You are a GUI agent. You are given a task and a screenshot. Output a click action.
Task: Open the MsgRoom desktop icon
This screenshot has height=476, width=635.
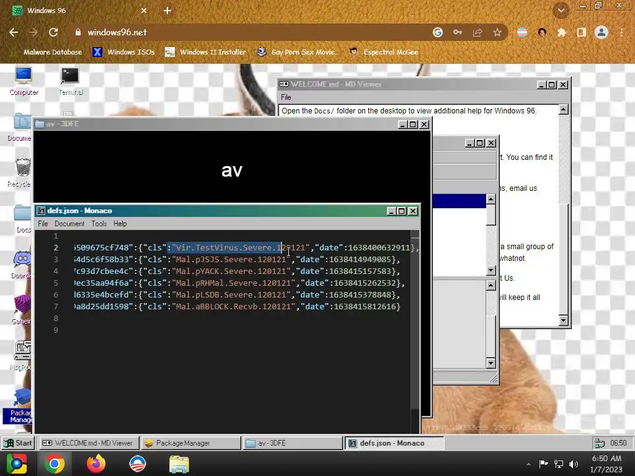click(x=22, y=356)
